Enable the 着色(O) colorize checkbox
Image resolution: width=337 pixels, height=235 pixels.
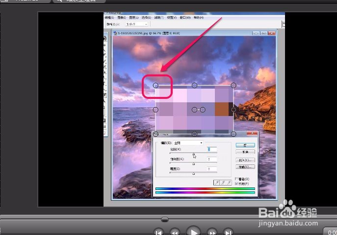click(x=236, y=179)
